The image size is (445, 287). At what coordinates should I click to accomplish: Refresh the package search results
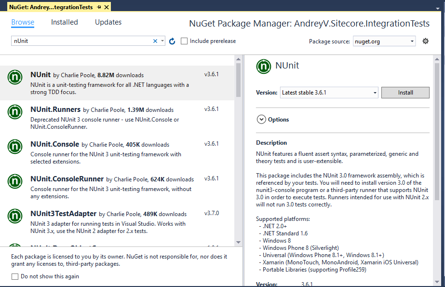[172, 41]
